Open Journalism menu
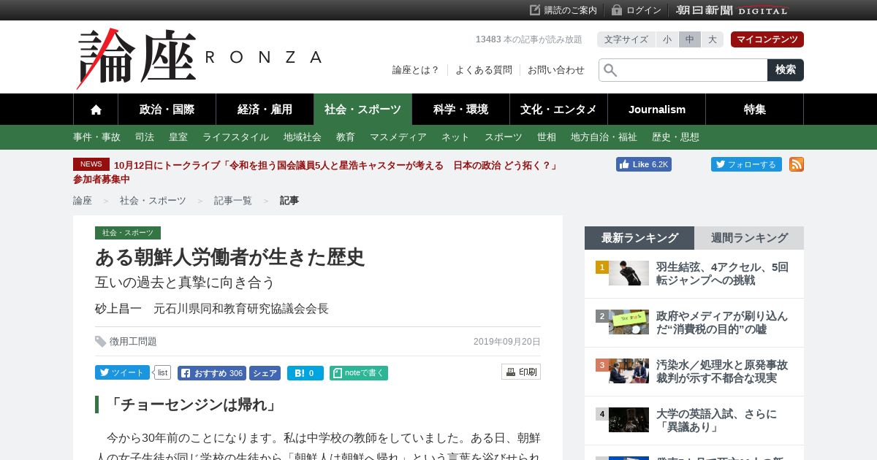This screenshot has width=877, height=460. coord(657,110)
